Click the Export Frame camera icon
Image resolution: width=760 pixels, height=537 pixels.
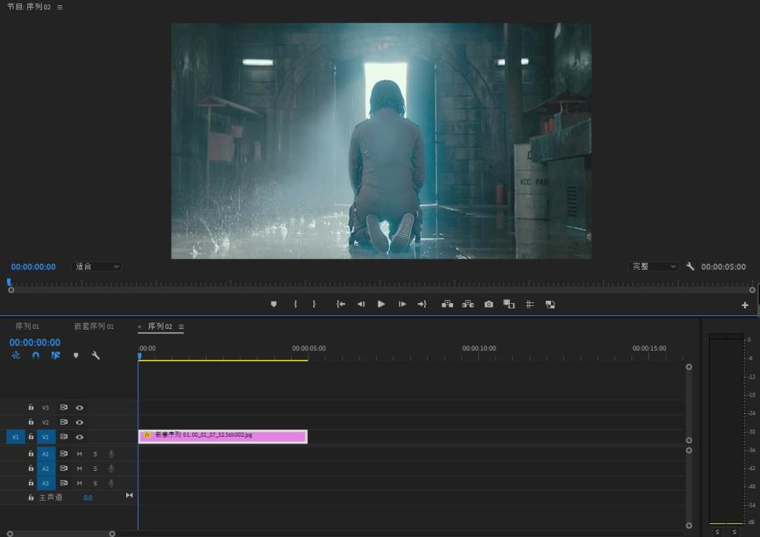489,304
